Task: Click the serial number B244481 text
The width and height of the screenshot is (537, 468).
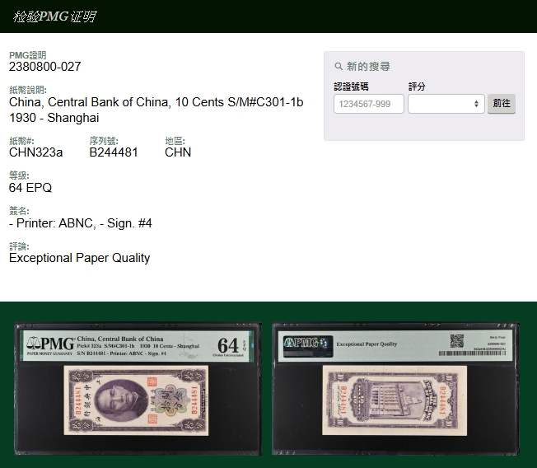Action: click(114, 152)
